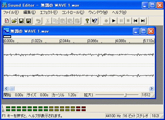165x120 pixels.
Task: Stop playback with the stop button
Action: 128,21
